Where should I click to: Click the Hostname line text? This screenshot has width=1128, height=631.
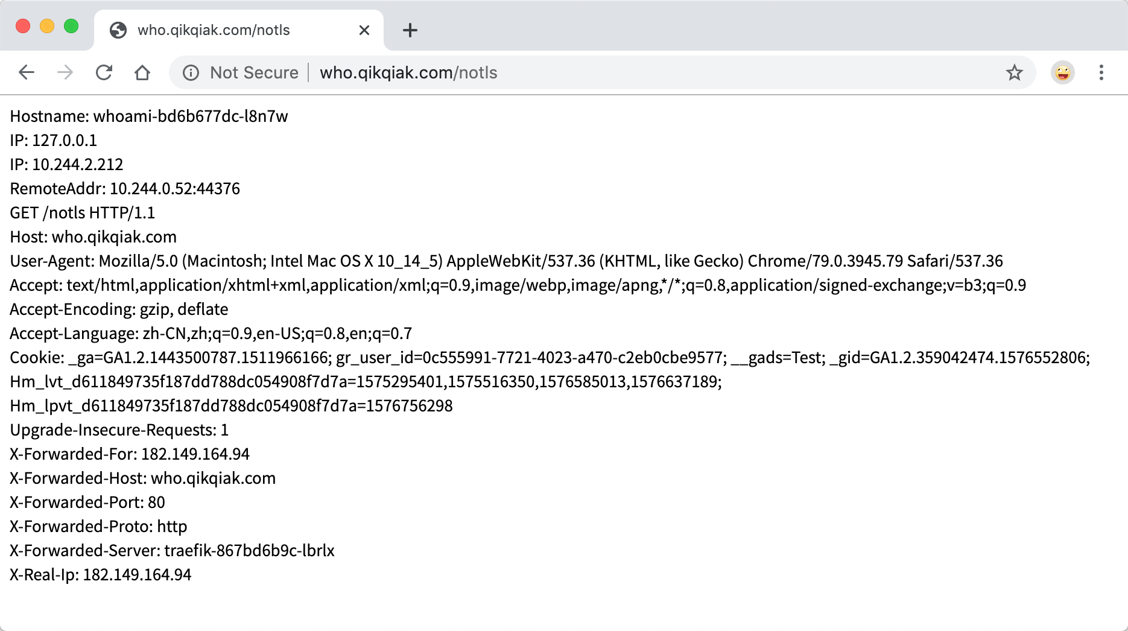149,116
